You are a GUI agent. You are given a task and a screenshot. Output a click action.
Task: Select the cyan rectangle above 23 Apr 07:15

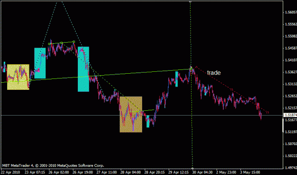(40, 63)
